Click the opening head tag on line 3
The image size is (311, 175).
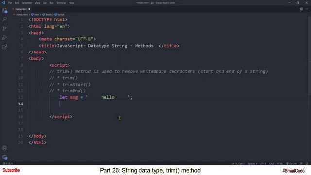pos(36,33)
